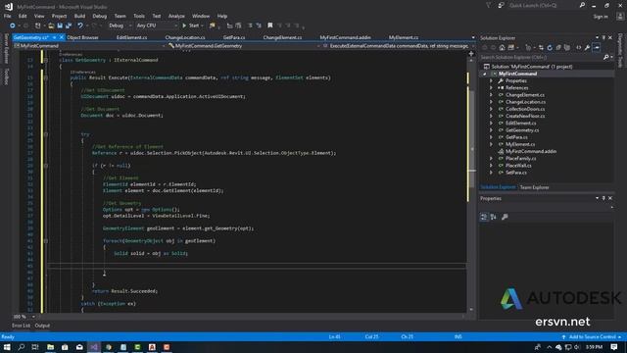Expand Properties node in Solution Explorer
Viewport: 627px width, 353px height.
pos(492,80)
